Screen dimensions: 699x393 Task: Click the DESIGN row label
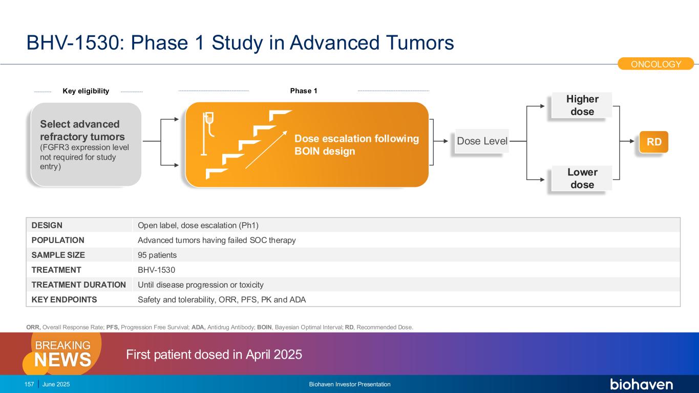[47, 225]
